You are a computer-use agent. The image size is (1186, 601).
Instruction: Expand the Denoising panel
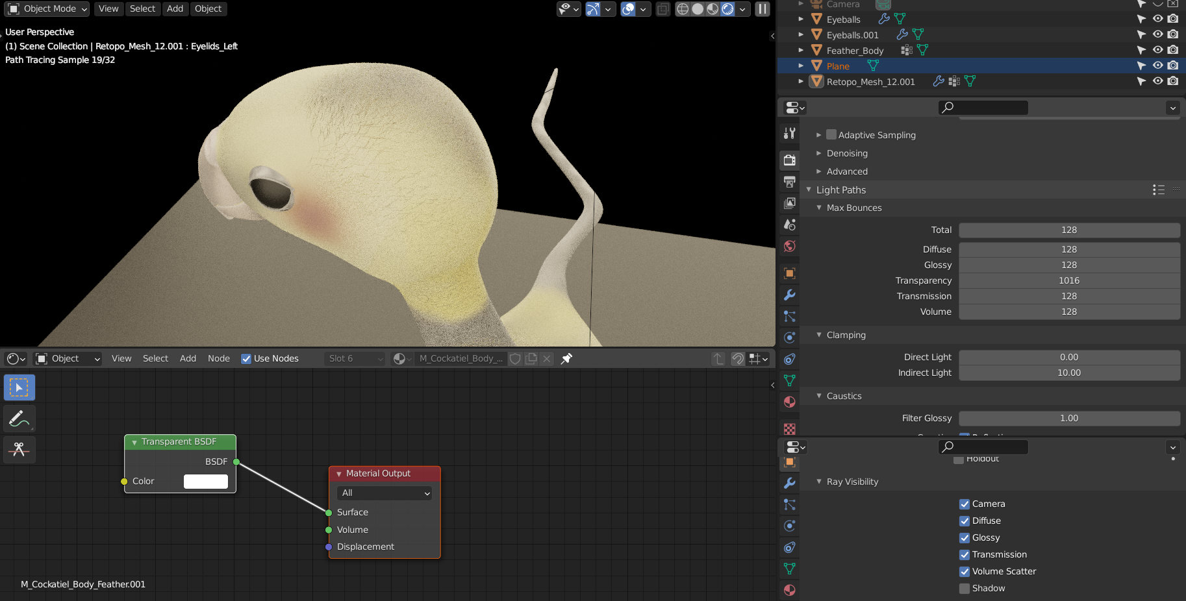pyautogui.click(x=847, y=153)
